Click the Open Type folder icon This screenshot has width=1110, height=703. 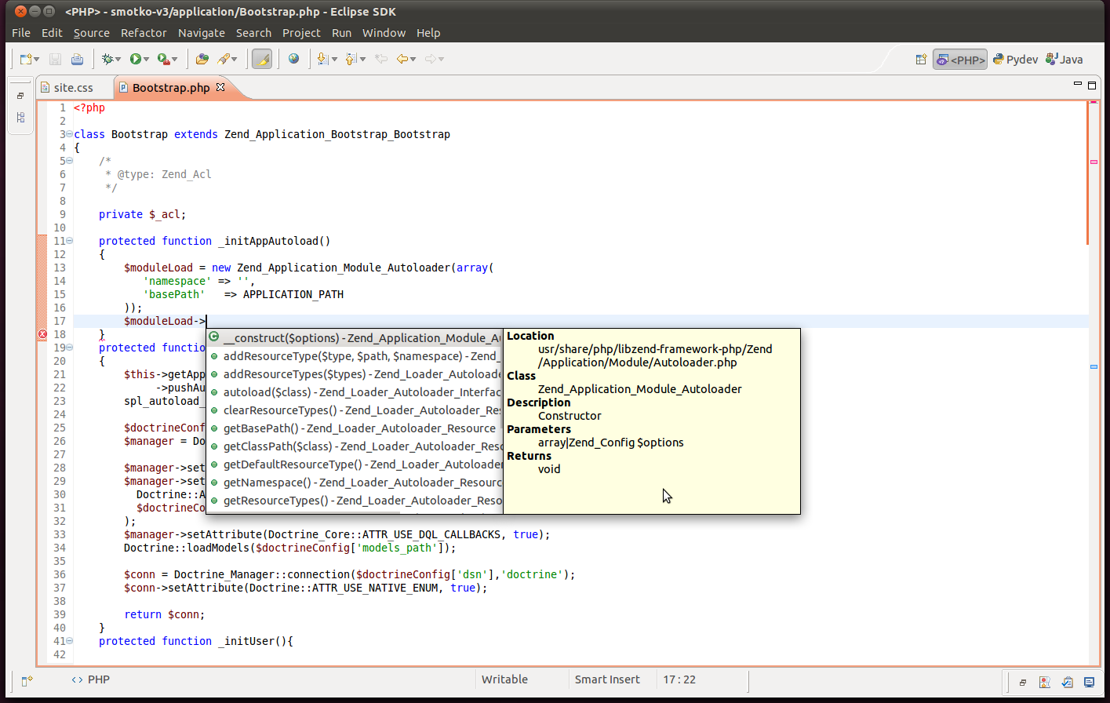[202, 59]
